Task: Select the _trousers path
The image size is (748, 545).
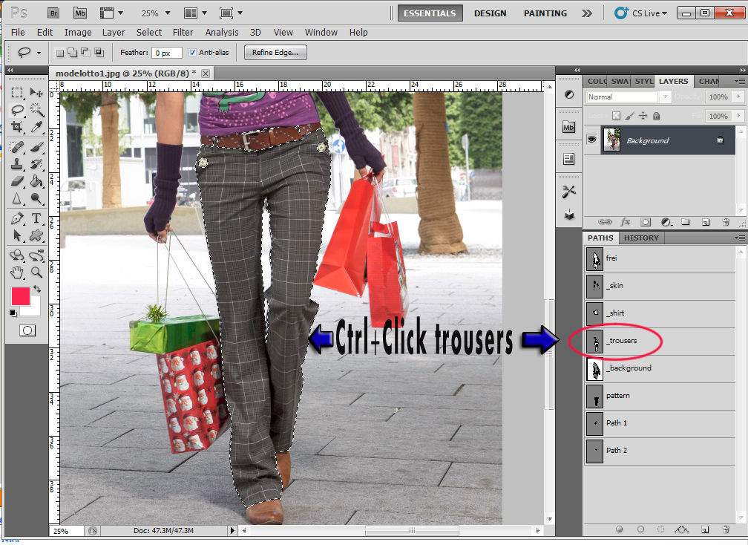Action: point(660,342)
